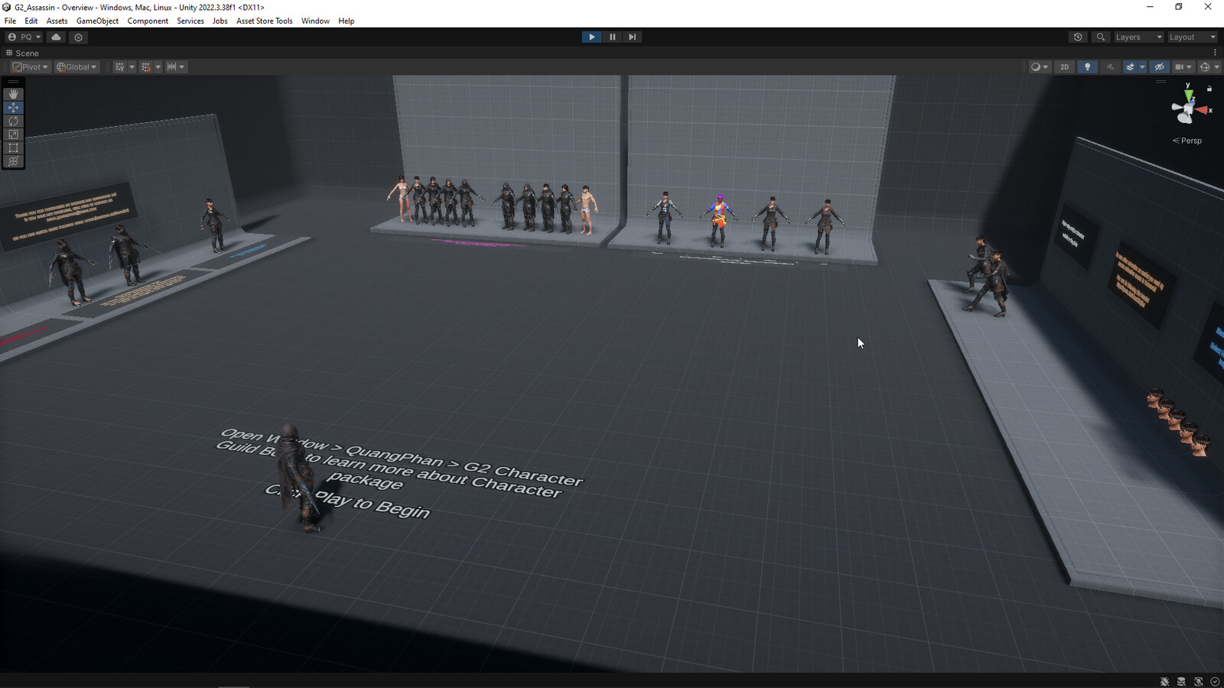Select the Hand view tool
Image resolution: width=1224 pixels, height=688 pixels.
(x=13, y=94)
